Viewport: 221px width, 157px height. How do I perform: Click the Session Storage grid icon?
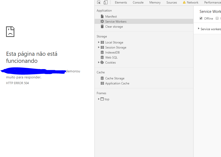click(102, 47)
